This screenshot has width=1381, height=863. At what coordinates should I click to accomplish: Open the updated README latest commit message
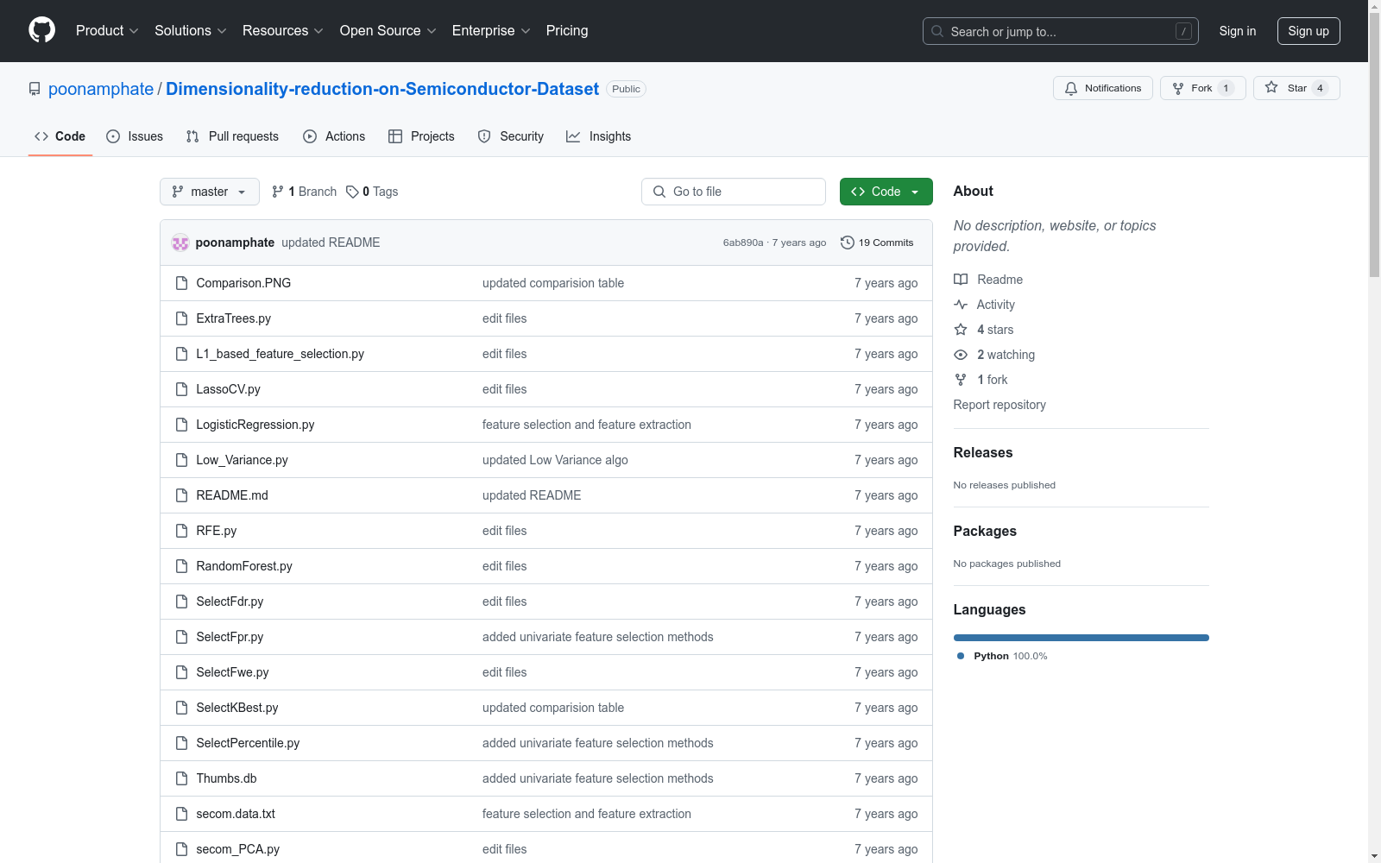pos(331,243)
